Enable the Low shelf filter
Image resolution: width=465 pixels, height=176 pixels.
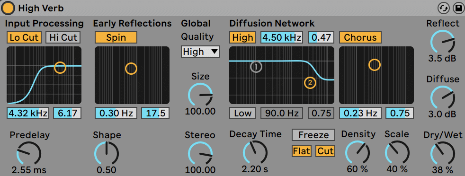pos(242,113)
